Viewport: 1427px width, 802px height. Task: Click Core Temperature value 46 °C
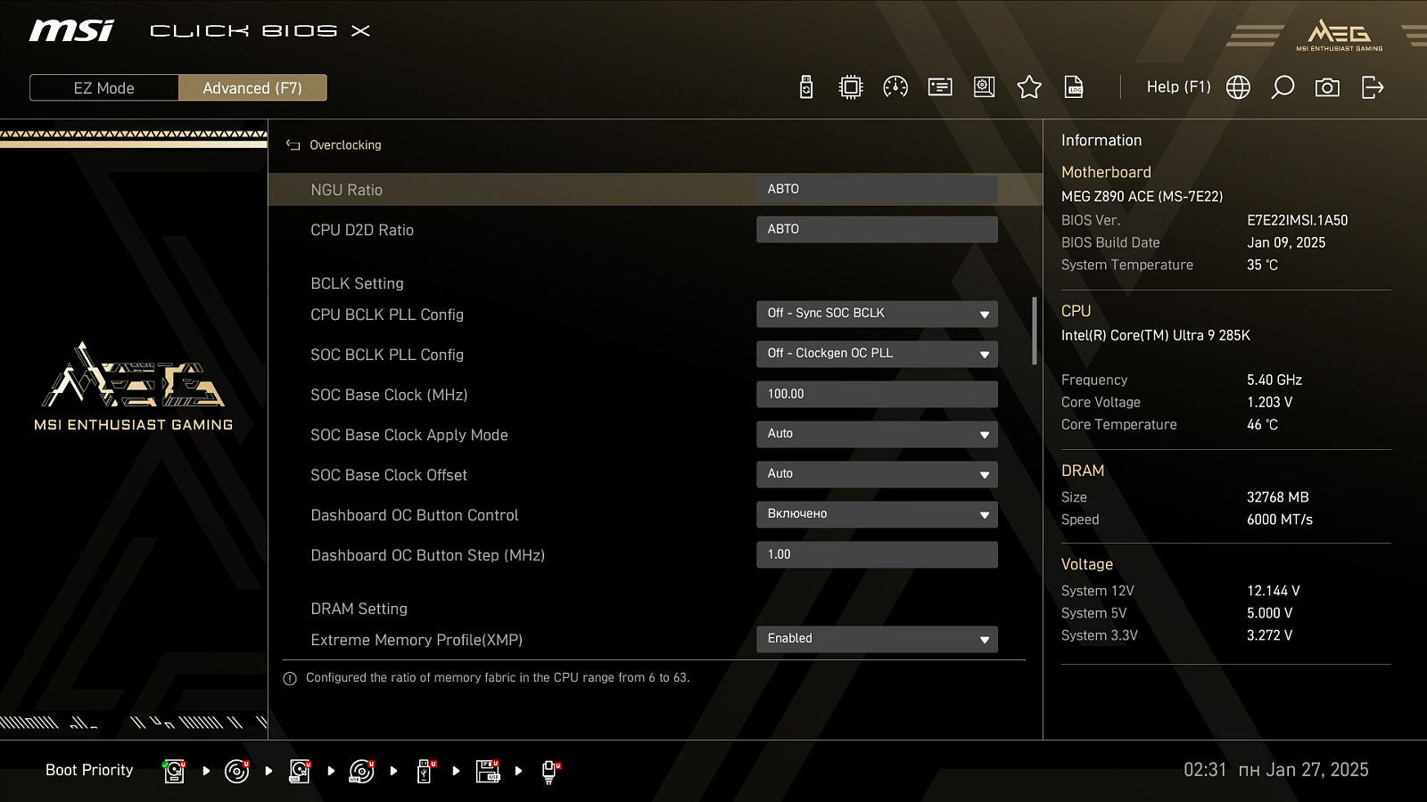(x=1262, y=425)
